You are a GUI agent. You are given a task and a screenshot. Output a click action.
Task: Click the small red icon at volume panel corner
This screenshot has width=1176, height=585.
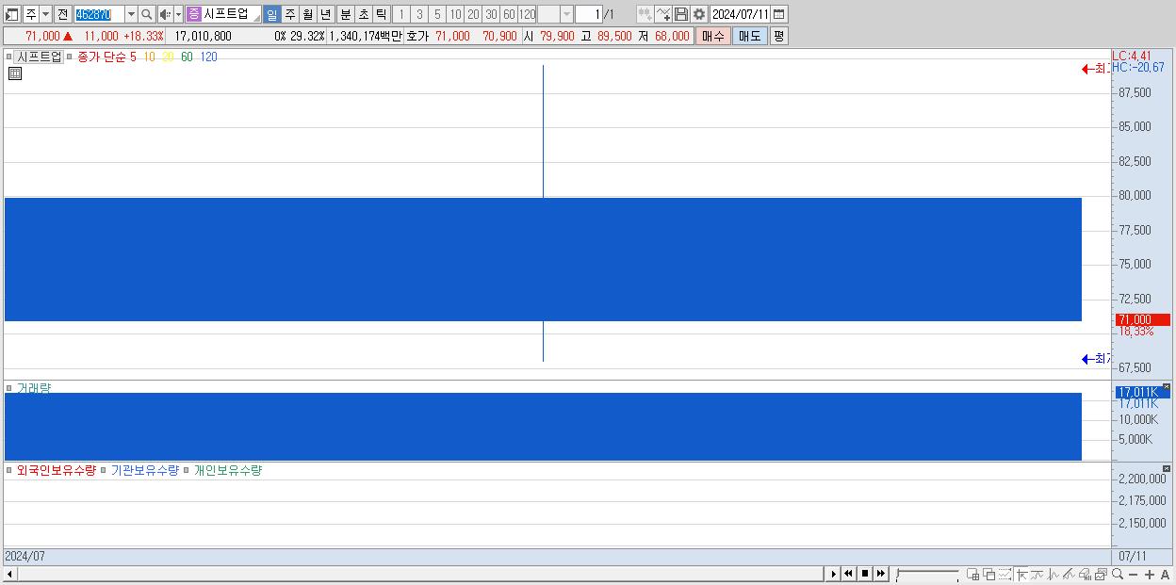[x=1166, y=387]
